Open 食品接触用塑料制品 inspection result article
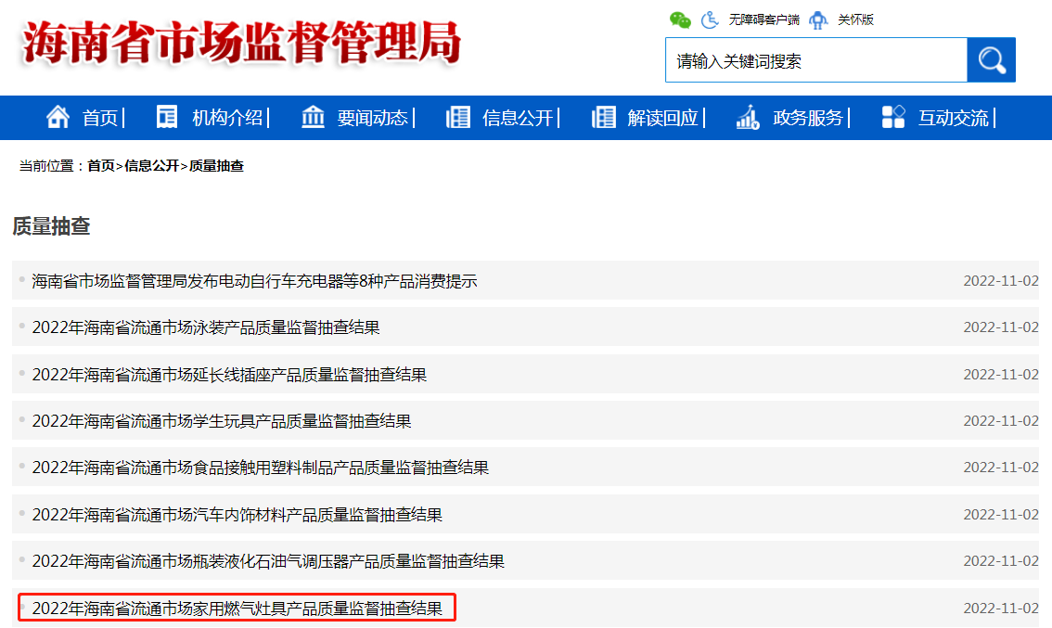1052x628 pixels. click(261, 468)
